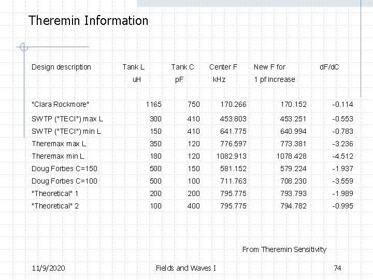The image size is (373, 280).
Task: Click the 'Center F' column header
Action: tap(223, 67)
